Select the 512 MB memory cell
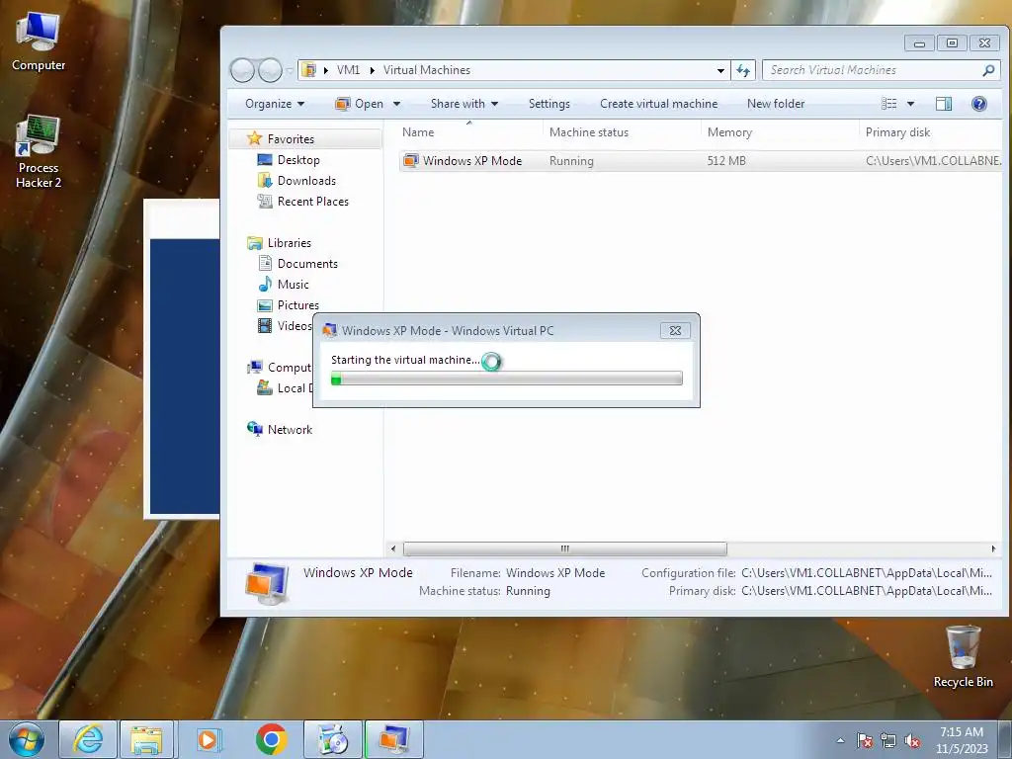 coord(726,161)
